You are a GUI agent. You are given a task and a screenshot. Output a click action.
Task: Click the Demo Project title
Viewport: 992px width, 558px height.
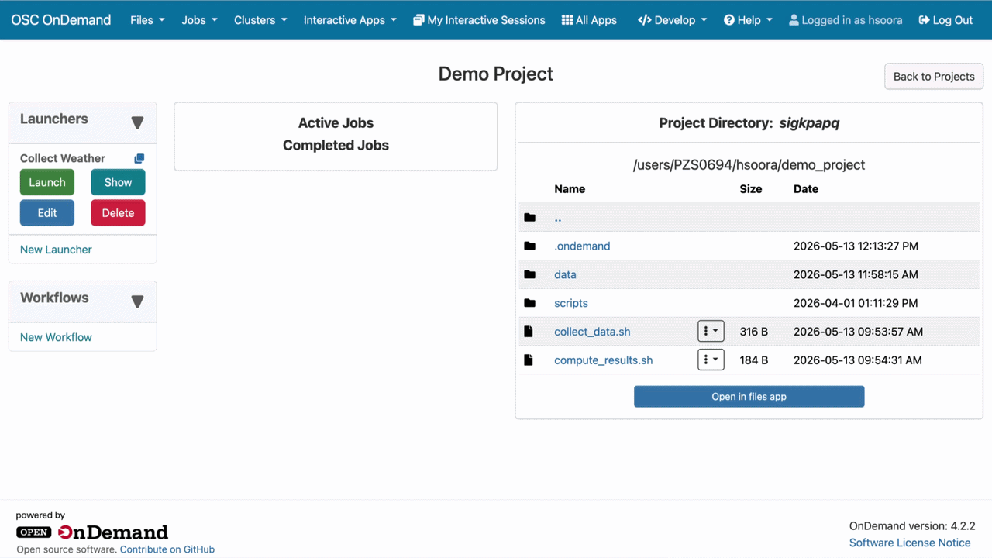[496, 74]
